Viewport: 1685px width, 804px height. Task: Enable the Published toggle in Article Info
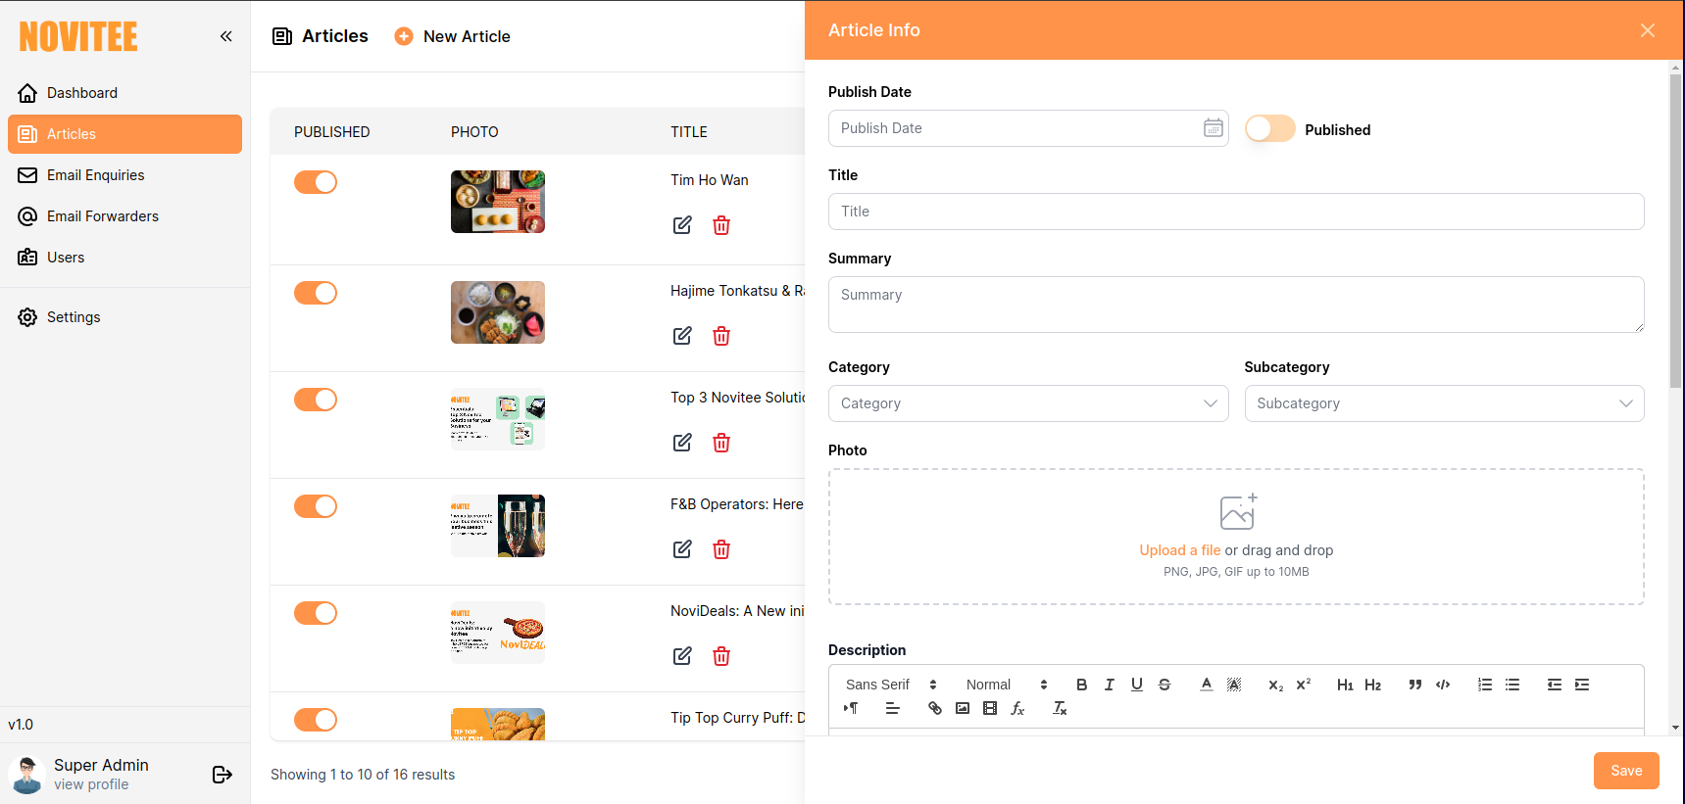pos(1269,129)
